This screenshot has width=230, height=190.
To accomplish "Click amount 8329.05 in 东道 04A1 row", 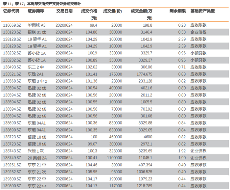I will click(145, 130).
